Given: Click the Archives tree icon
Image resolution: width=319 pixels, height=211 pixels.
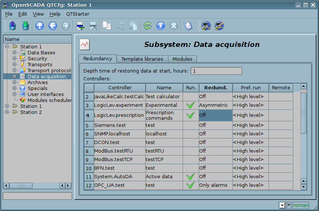Looking at the screenshot, I should (x=22, y=82).
